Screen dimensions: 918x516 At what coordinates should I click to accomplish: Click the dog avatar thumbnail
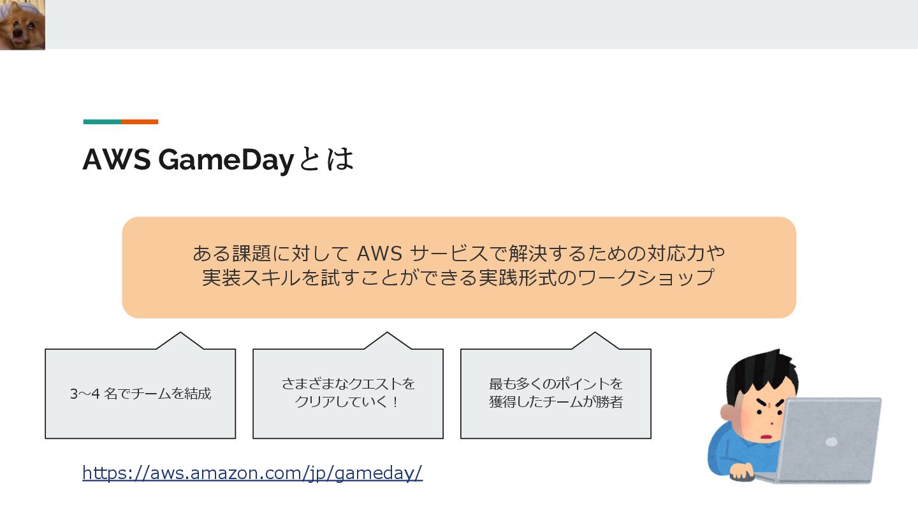22,25
